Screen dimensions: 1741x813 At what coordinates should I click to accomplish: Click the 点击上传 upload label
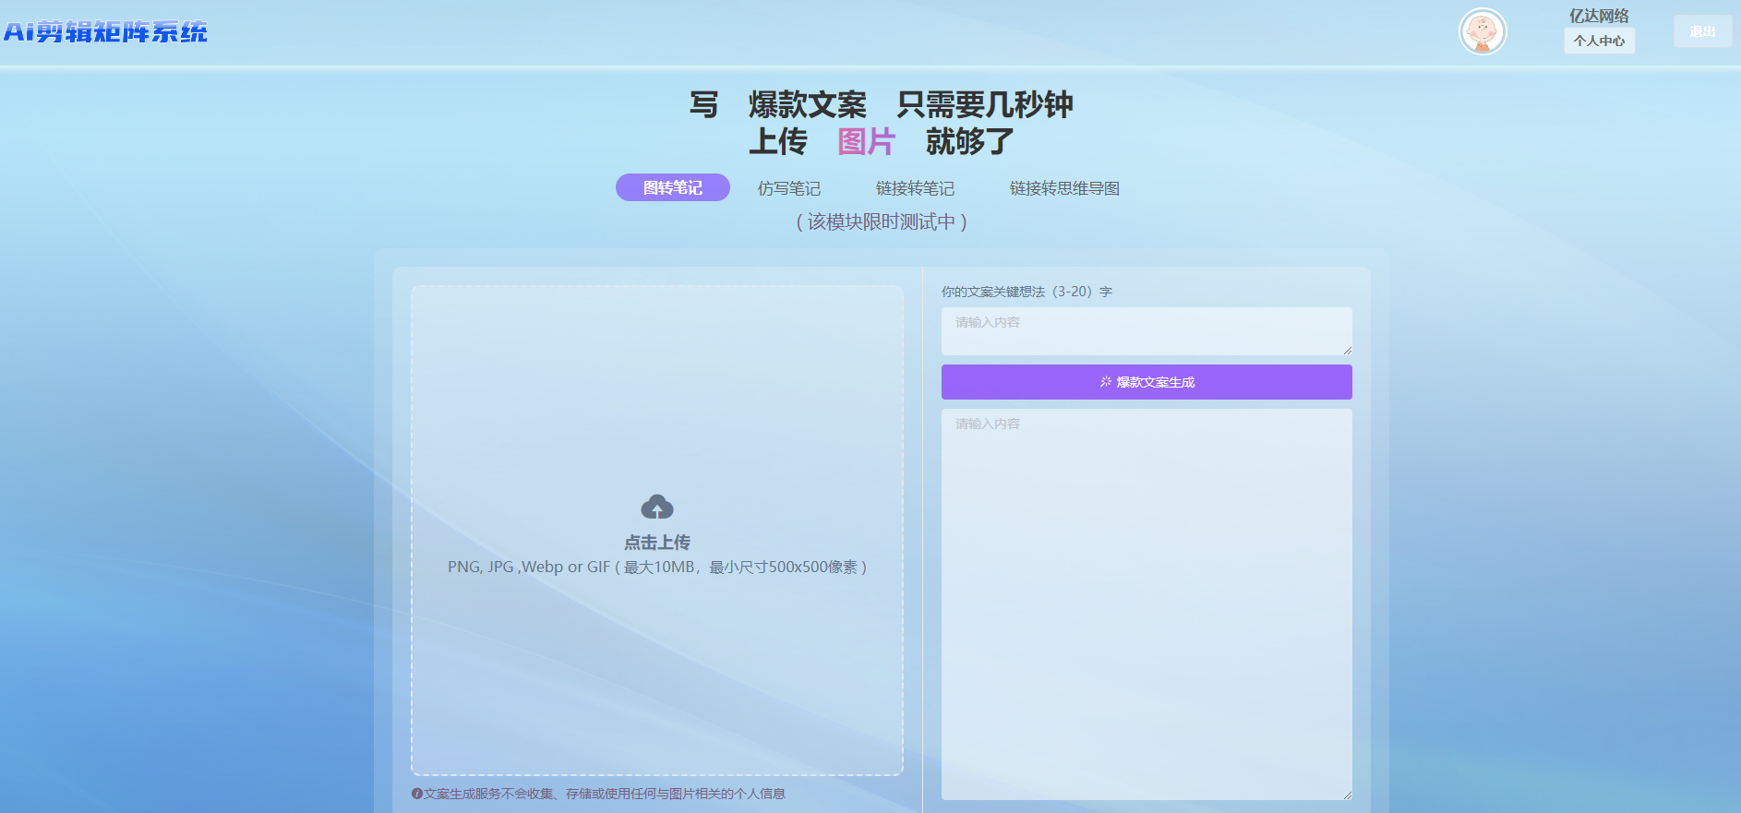click(656, 543)
